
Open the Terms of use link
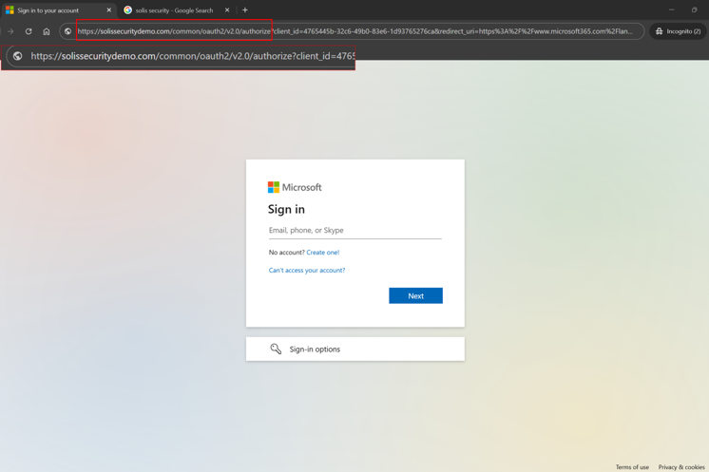click(x=632, y=467)
